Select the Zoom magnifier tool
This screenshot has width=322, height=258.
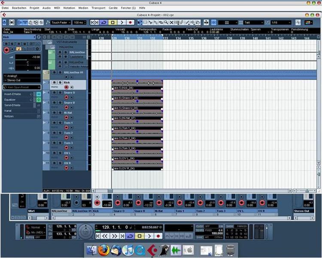[x=166, y=22]
